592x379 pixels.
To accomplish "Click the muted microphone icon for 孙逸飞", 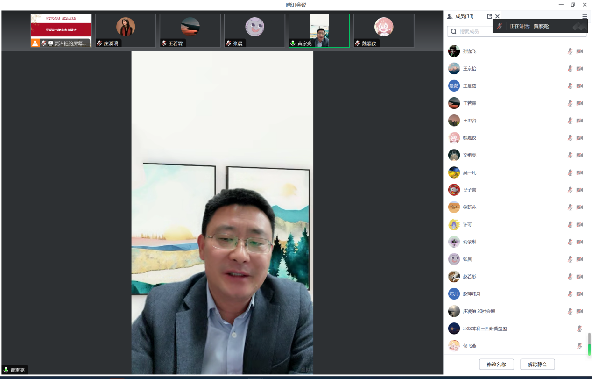I will (570, 51).
